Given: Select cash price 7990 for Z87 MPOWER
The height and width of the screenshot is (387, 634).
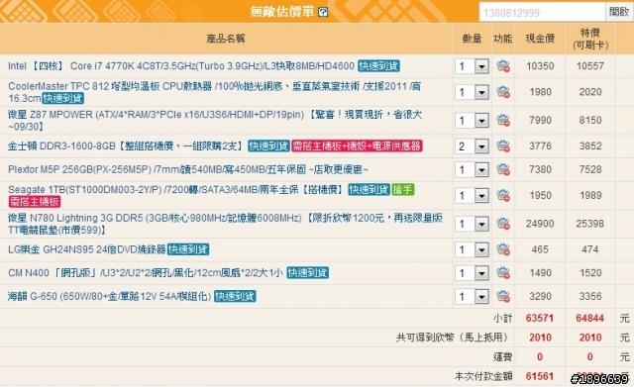Looking at the screenshot, I should 541,120.
